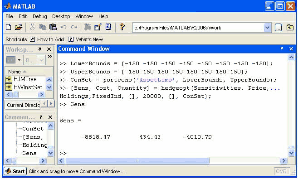Open the Help menu
Viewport: 298px width, 179px height.
pos(103,16)
